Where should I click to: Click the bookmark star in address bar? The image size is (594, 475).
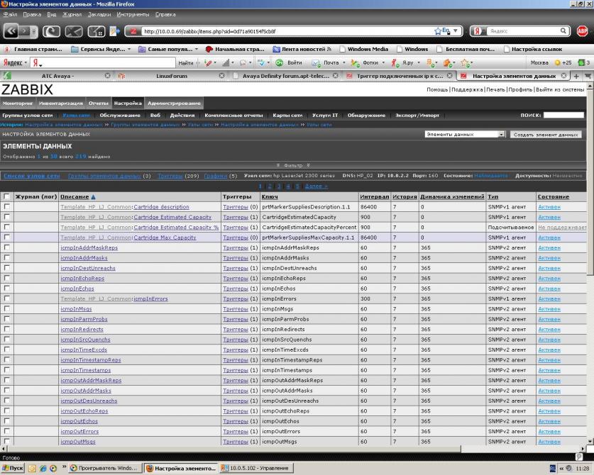(x=439, y=31)
